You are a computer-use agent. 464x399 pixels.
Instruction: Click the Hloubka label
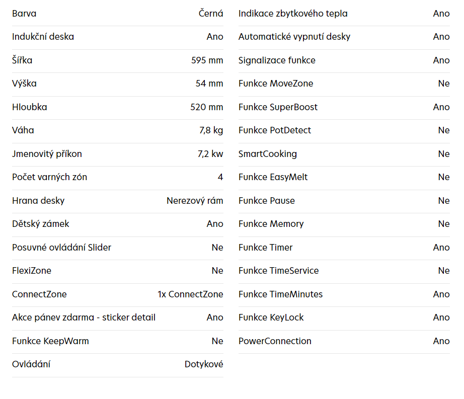click(30, 107)
